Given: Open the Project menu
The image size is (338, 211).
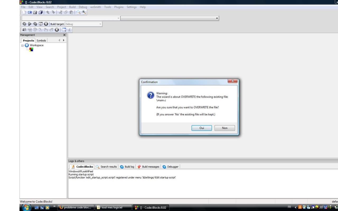Looking at the screenshot, I should click(x=62, y=7).
